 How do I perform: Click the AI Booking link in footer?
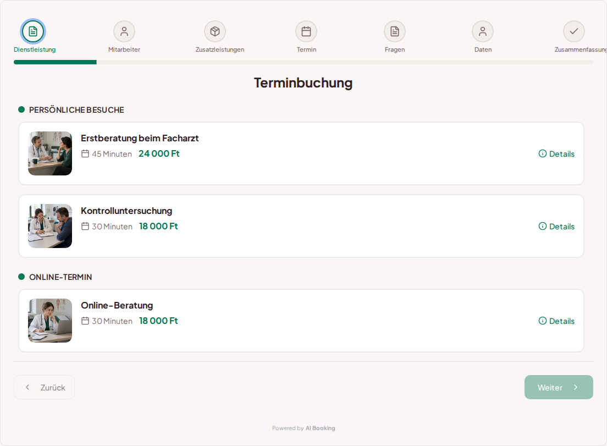tap(320, 428)
